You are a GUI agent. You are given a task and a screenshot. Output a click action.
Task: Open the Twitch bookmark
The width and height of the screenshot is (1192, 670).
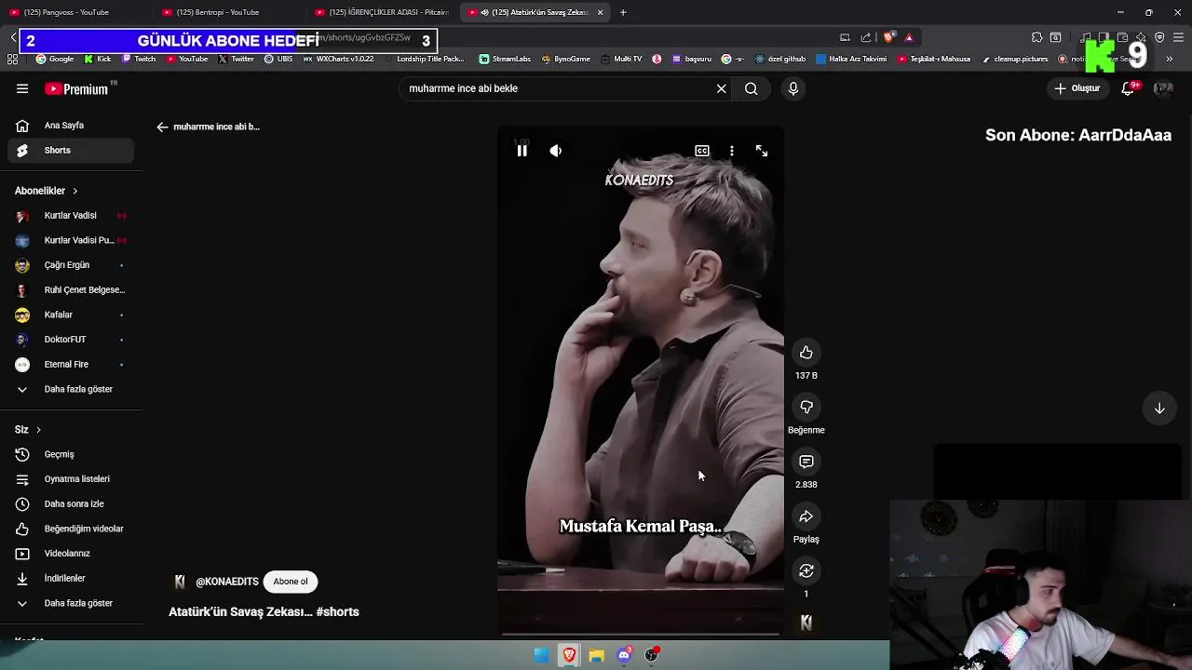(138, 59)
